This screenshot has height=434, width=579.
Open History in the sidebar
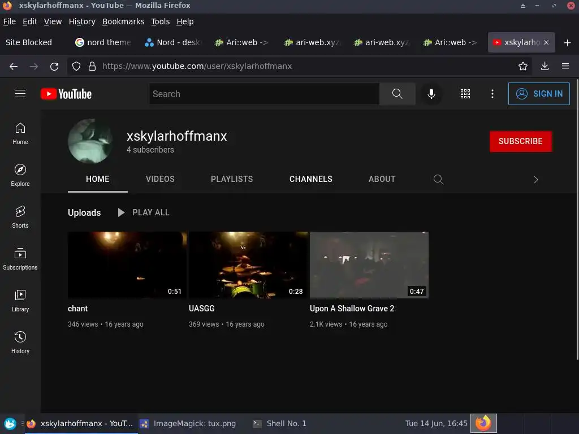pos(20,342)
